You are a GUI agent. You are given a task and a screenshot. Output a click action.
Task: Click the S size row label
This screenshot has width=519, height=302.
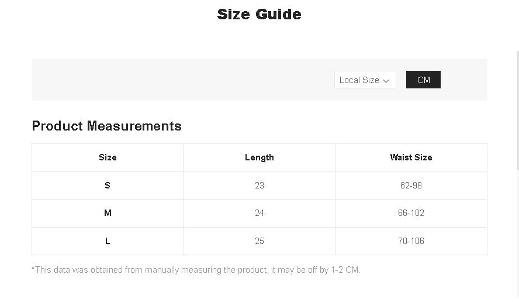[x=108, y=186]
